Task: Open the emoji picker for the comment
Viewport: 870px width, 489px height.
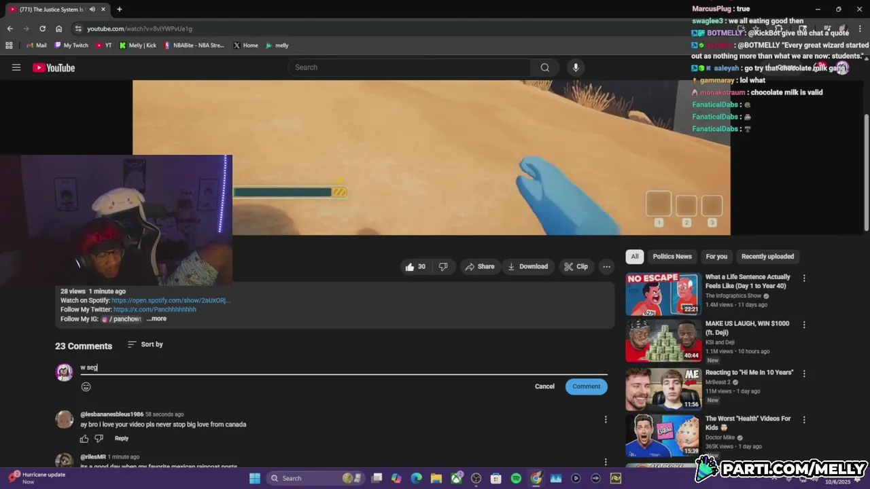Action: [86, 386]
